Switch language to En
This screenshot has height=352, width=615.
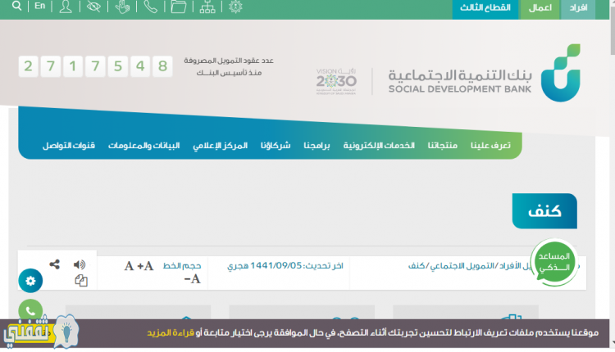pyautogui.click(x=39, y=6)
